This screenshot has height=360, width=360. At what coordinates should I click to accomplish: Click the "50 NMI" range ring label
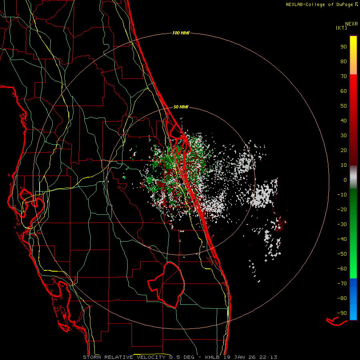point(181,107)
